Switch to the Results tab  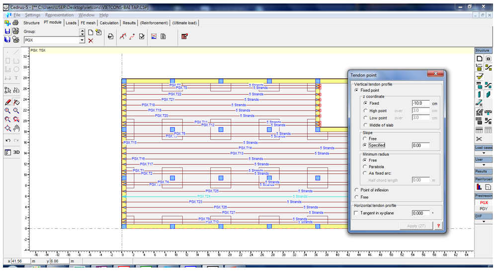[129, 23]
